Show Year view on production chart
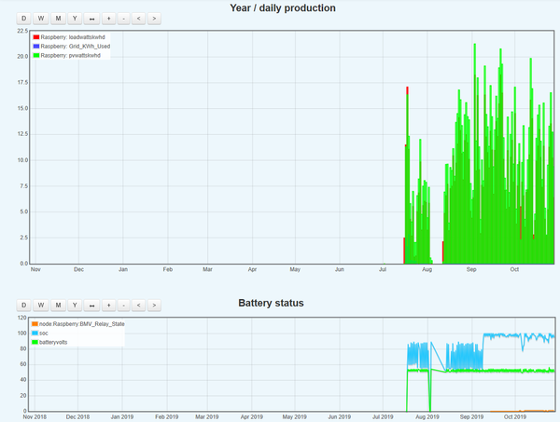 75,18
